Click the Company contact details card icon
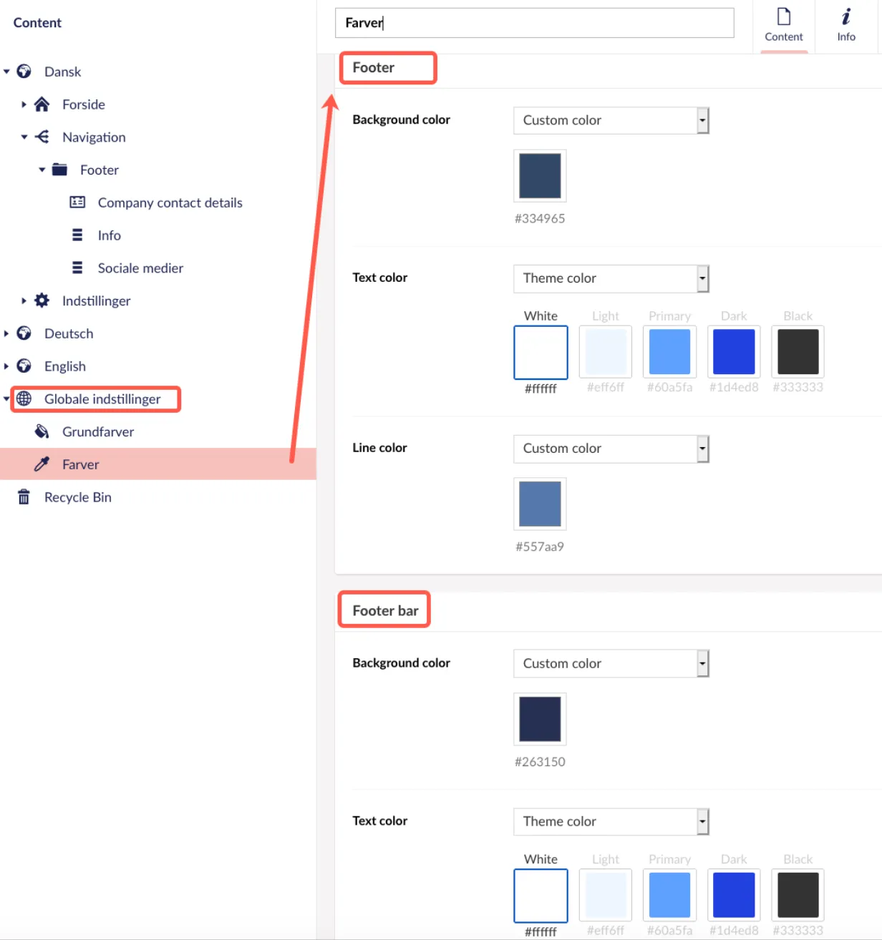 [77, 202]
